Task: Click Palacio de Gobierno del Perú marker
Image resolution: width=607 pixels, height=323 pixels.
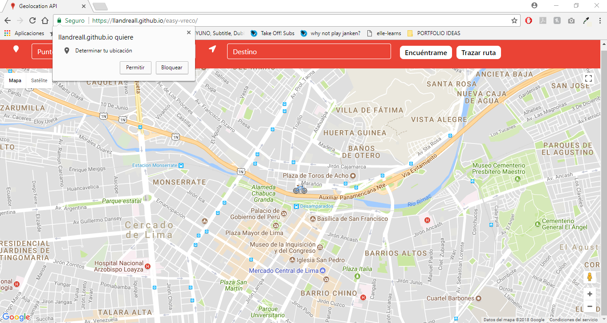Action: click(284, 214)
